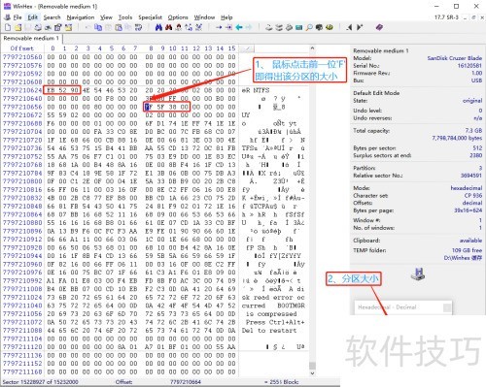Click the 'CP 936' character set value
This screenshot has height=387, width=486.
[473, 196]
